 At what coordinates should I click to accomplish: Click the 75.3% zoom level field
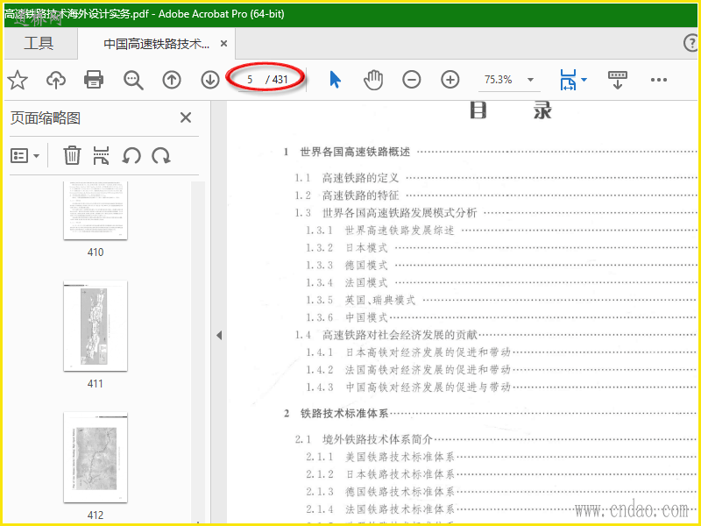pos(499,80)
